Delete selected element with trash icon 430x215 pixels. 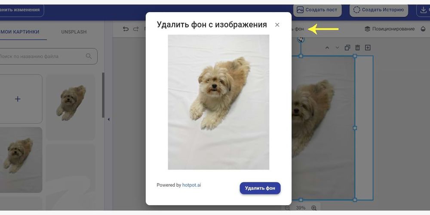[357, 48]
